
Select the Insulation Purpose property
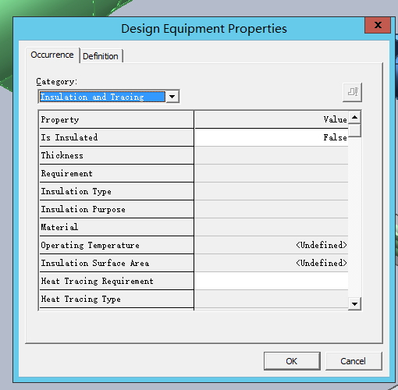coord(116,209)
